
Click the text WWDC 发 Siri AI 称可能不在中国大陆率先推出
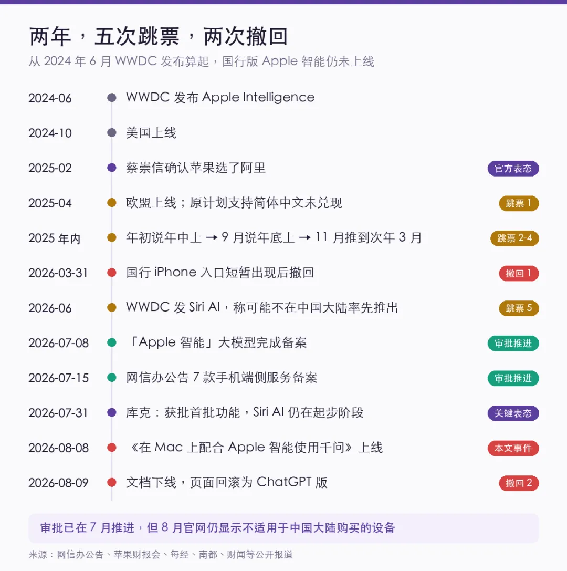262,307
